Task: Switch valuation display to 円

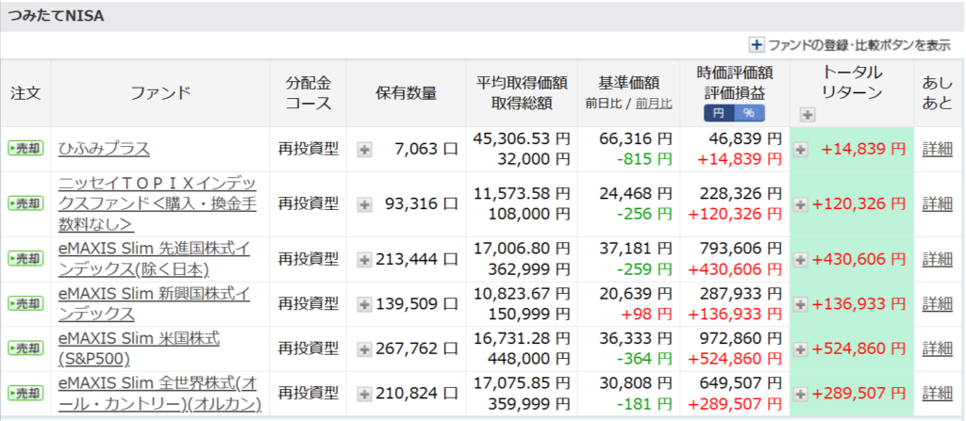Action: (x=719, y=113)
